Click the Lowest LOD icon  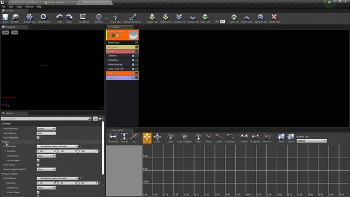pos(179,18)
